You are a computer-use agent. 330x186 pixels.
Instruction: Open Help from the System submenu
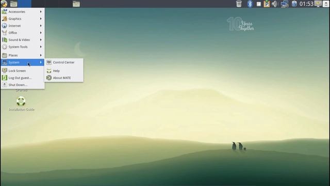tap(64, 71)
